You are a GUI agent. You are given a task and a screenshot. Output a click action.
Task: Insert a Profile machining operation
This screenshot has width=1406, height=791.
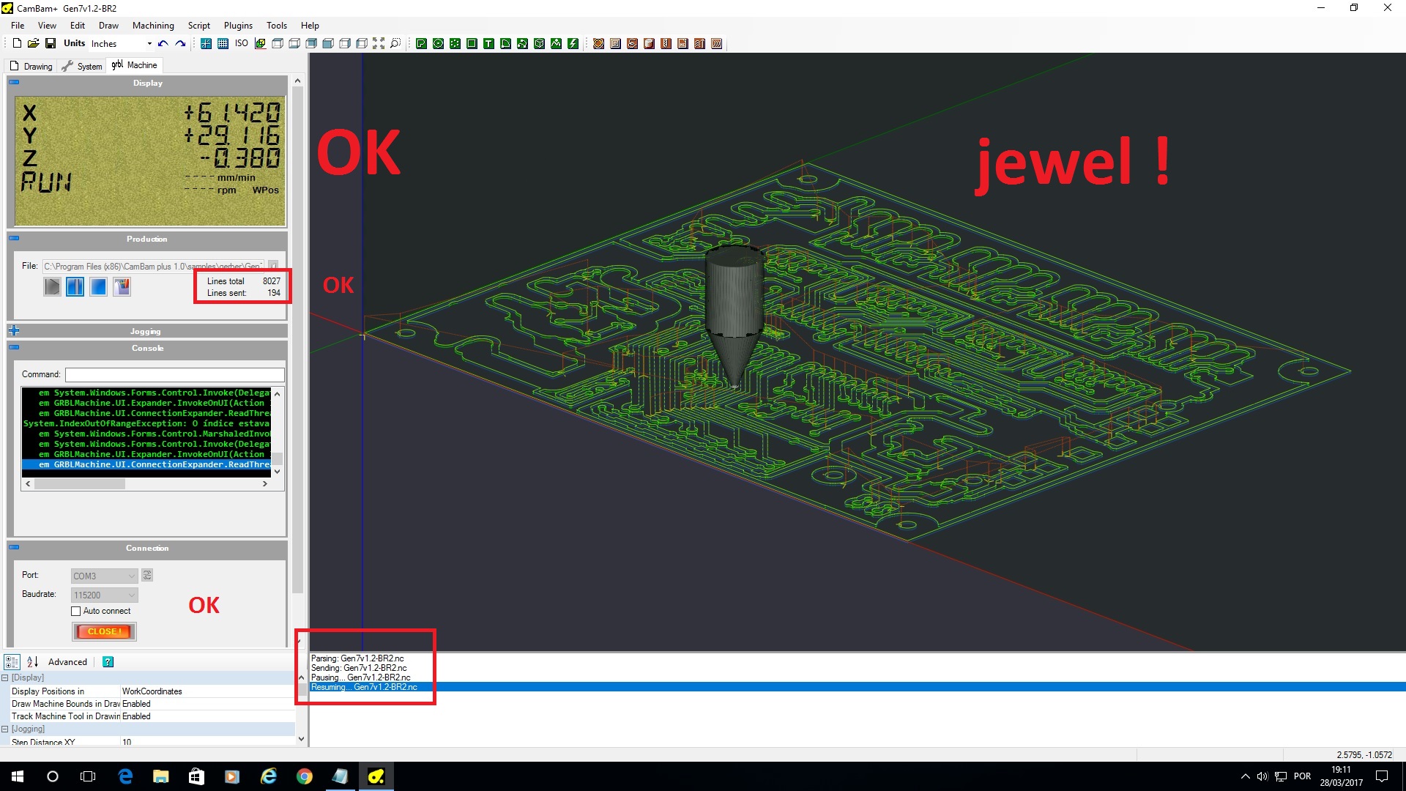coord(598,43)
